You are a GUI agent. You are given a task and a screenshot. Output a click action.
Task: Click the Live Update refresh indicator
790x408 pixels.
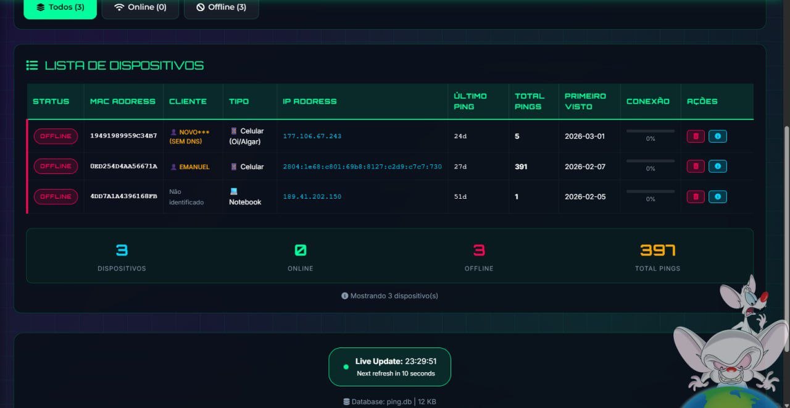389,367
